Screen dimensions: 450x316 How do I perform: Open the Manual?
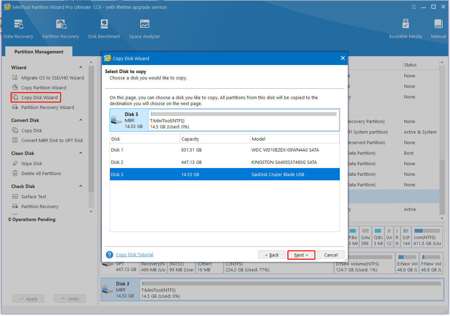point(438,29)
